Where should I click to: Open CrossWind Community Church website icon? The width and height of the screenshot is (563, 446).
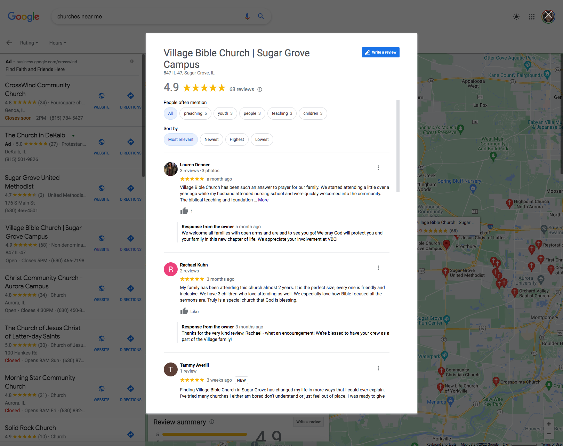[x=102, y=96]
